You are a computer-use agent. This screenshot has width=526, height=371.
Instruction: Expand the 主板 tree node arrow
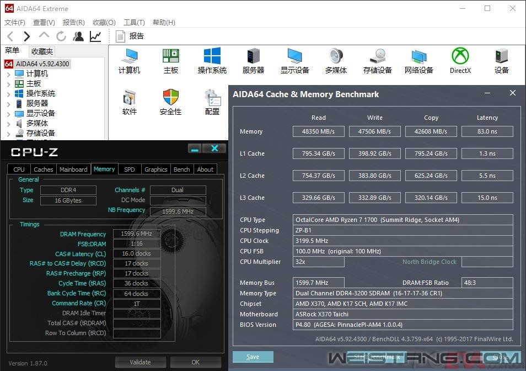[x=9, y=84]
